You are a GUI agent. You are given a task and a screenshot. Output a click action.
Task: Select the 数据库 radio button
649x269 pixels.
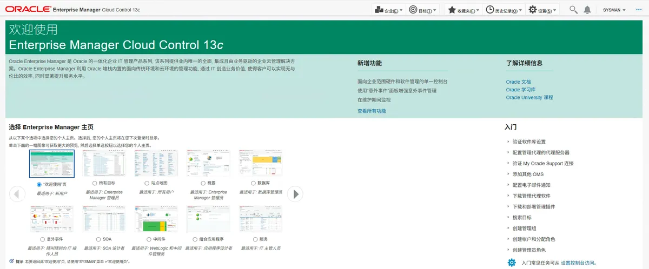253,184
